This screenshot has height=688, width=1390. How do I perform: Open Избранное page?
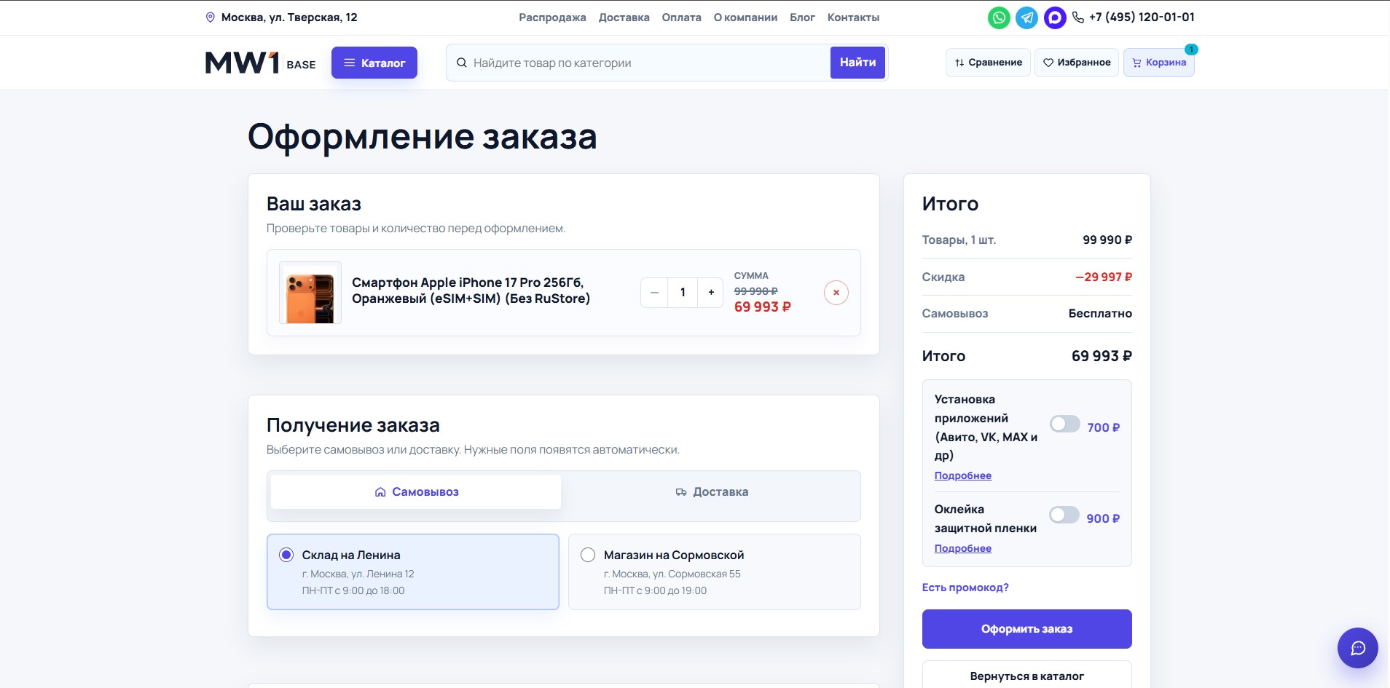tap(1077, 63)
